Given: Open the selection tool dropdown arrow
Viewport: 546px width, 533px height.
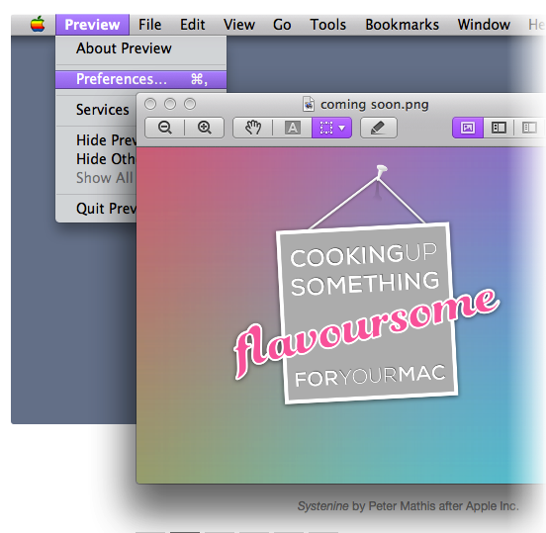Looking at the screenshot, I should pos(342,129).
